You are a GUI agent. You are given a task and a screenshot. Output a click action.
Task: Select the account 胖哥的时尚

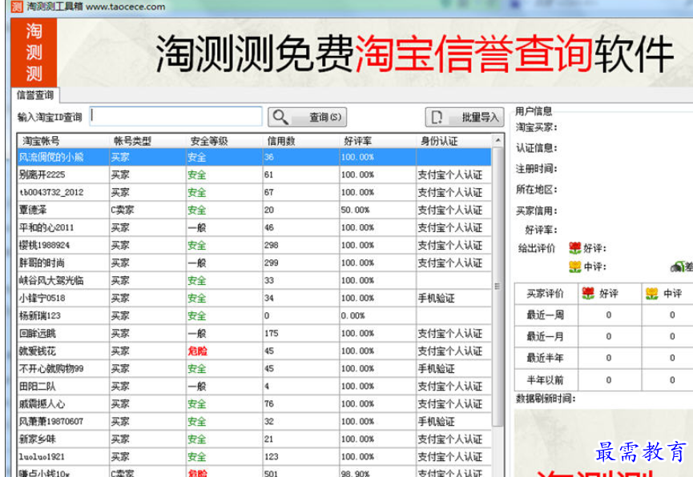(x=42, y=263)
